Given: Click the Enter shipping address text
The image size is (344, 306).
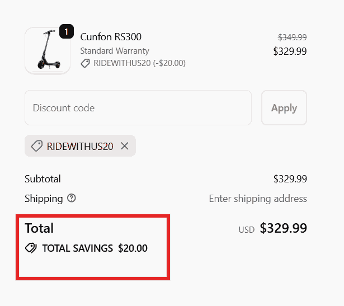Looking at the screenshot, I should [257, 199].
